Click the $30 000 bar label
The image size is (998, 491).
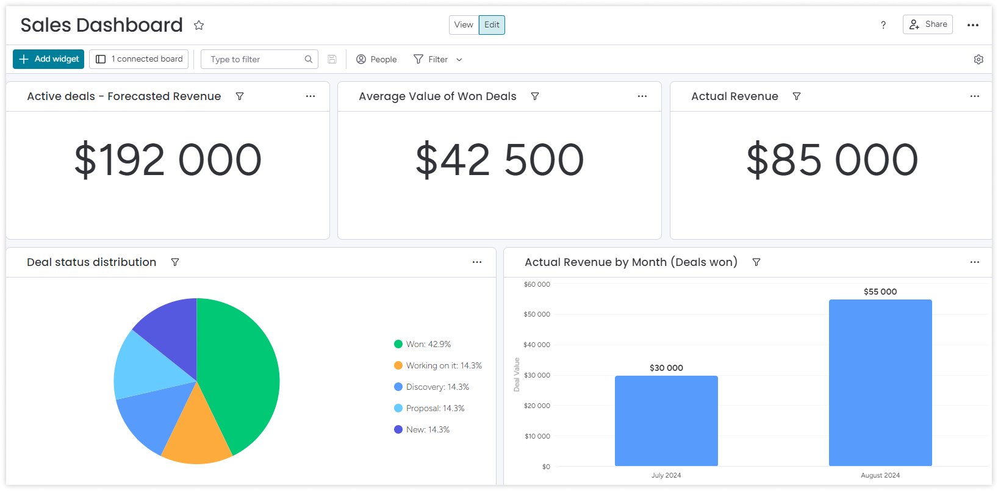(666, 368)
